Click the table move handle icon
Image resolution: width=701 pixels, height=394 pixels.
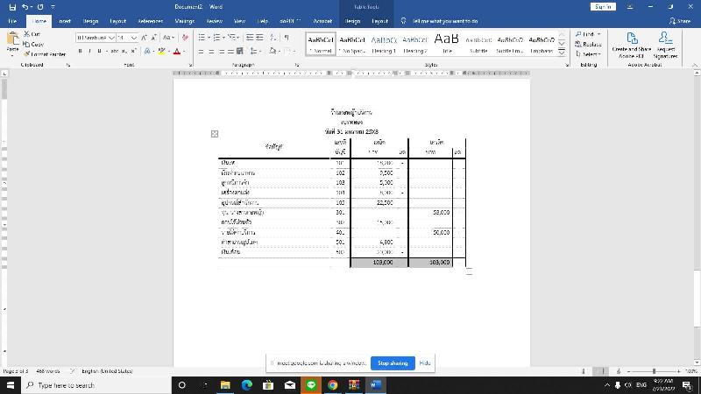(x=215, y=134)
